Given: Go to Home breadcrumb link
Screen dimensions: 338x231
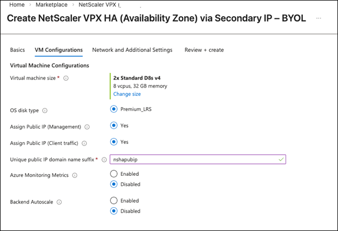Looking at the screenshot, I should pyautogui.click(x=17, y=4).
